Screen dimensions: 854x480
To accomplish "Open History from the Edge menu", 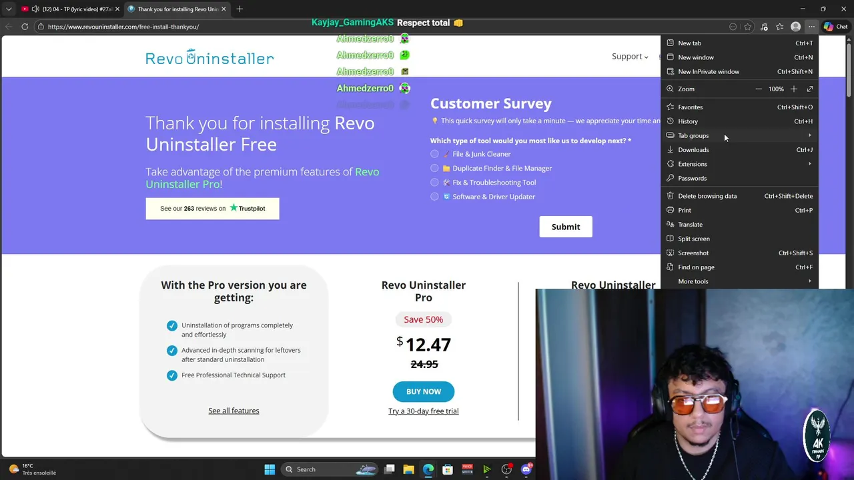I will (x=740, y=121).
